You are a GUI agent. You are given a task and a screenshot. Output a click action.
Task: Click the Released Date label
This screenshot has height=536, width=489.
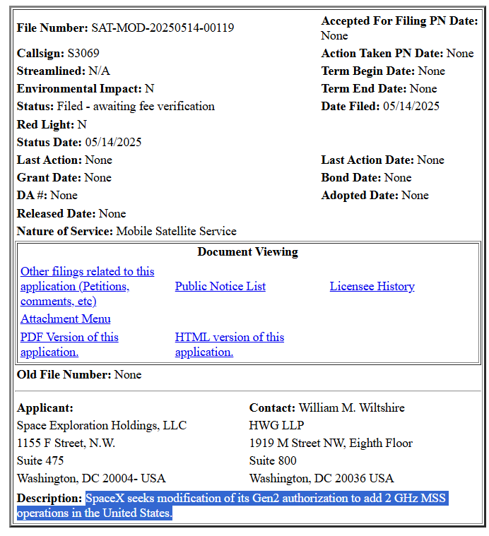tap(57, 214)
